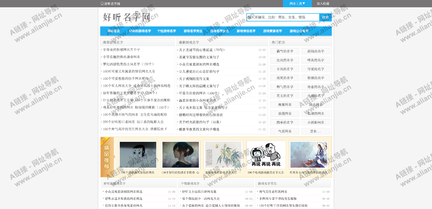Viewport: 432px width, 209px height.
Task: Open article 梦幻西游优美的古风名字（150个）
Action: [128, 64]
